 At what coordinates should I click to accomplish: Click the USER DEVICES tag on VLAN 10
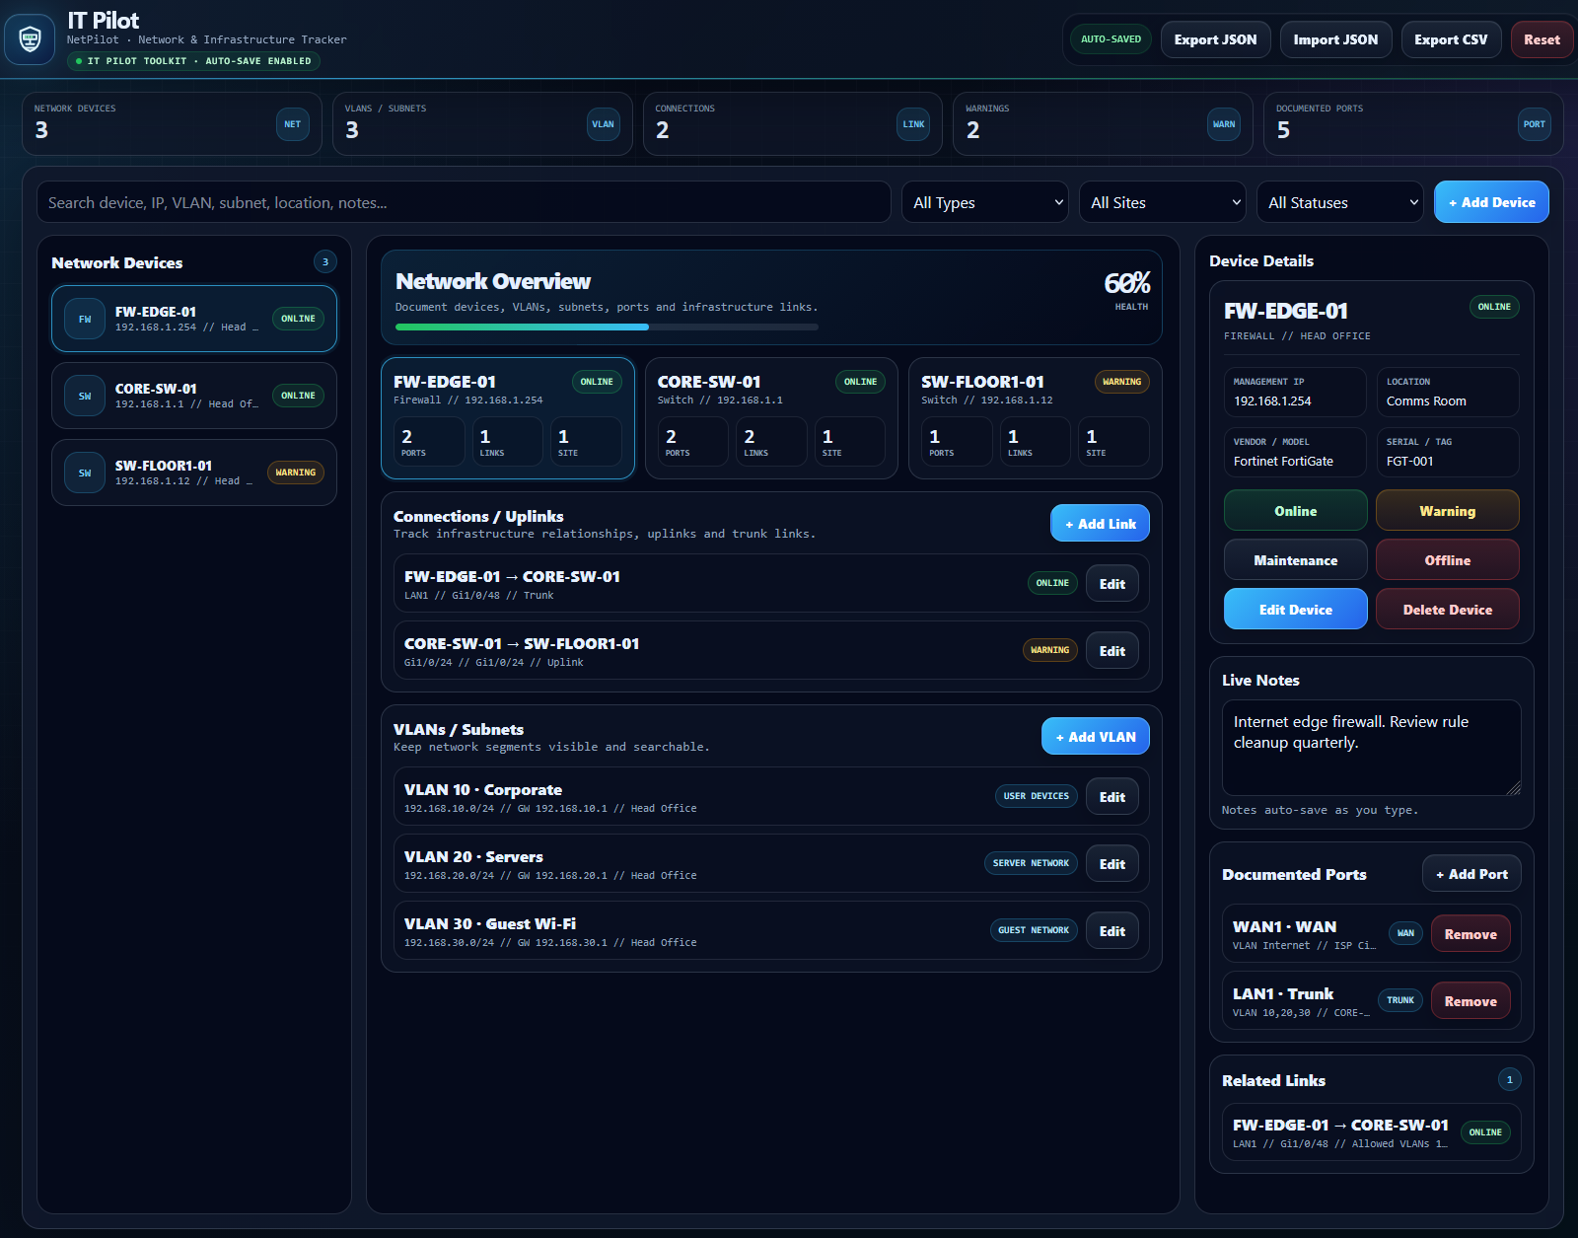click(1036, 796)
